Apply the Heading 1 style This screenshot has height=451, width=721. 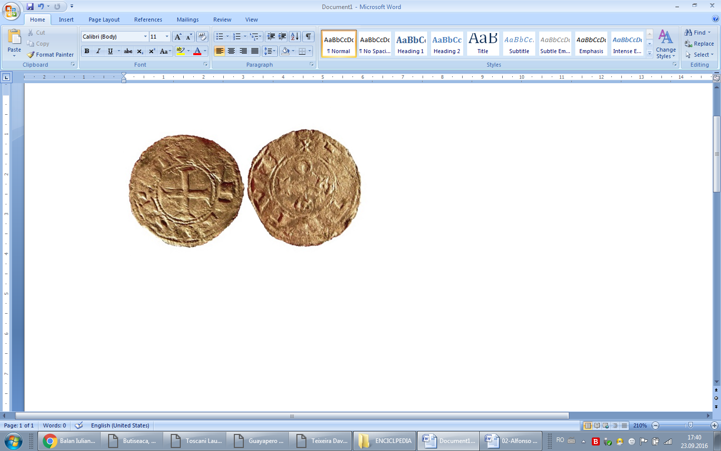411,44
